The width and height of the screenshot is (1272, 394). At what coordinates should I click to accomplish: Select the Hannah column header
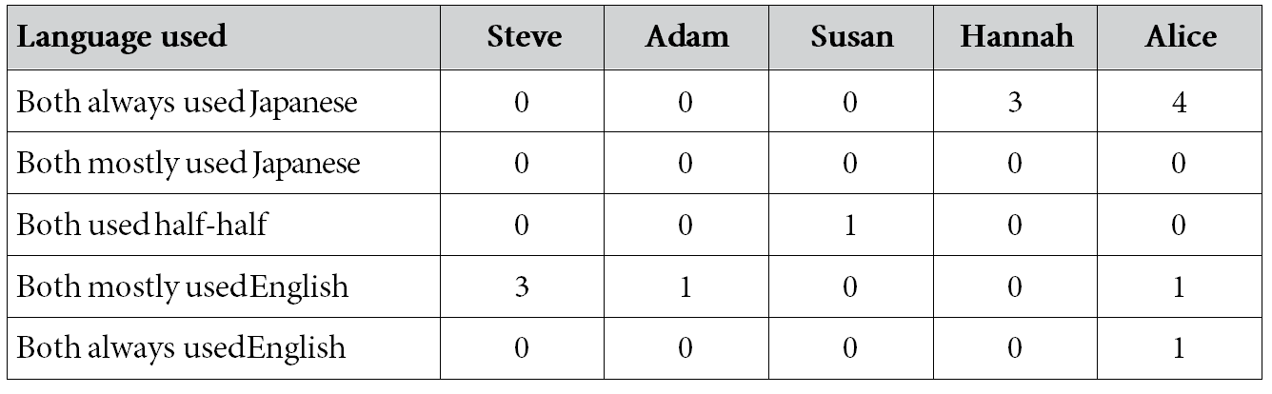pos(1017,38)
